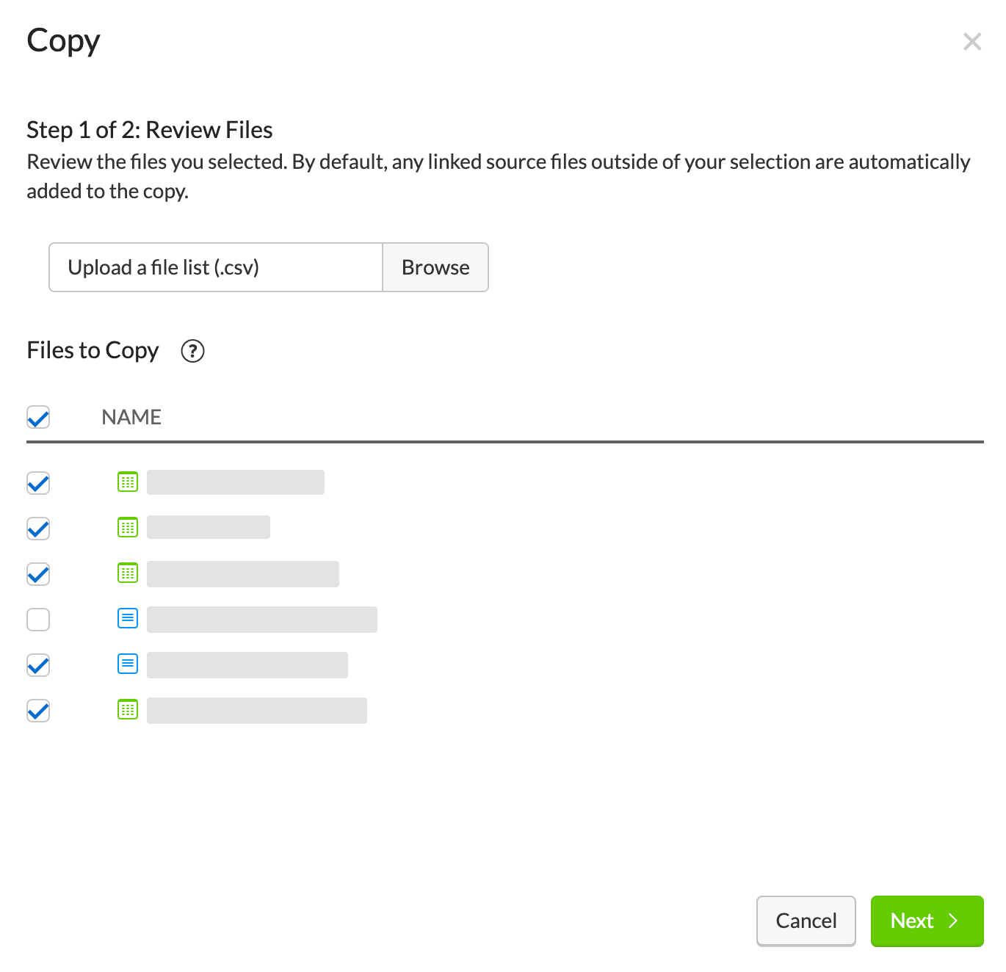
Task: Click the spreadsheet icon in the third file row
Action: (x=128, y=573)
